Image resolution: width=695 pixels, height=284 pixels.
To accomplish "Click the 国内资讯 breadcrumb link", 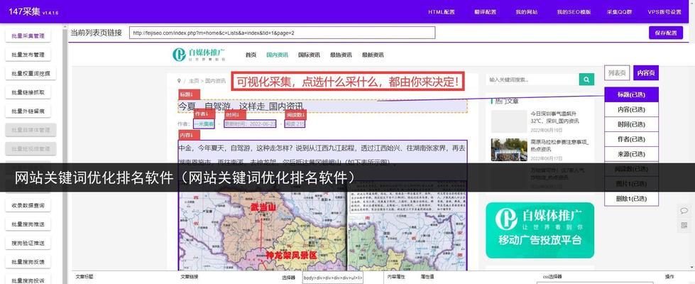I will pyautogui.click(x=215, y=81).
